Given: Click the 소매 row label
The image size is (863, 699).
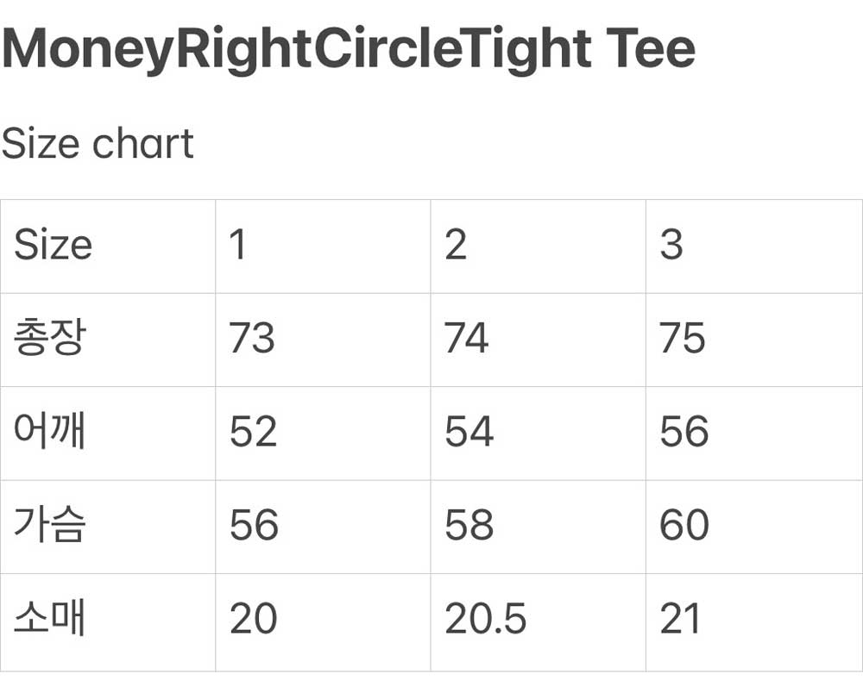Looking at the screenshot, I should 49,619.
